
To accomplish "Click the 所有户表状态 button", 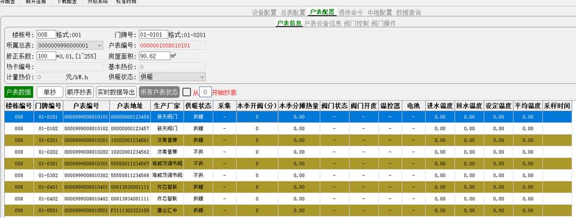I will click(x=159, y=92).
